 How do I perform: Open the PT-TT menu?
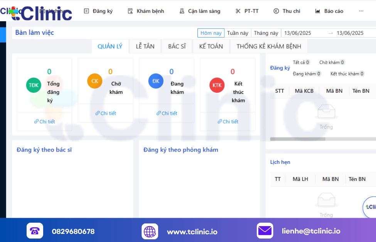point(247,11)
